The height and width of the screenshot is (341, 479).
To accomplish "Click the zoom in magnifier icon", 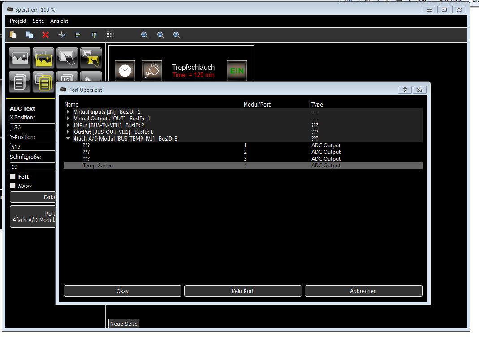I will click(x=177, y=35).
